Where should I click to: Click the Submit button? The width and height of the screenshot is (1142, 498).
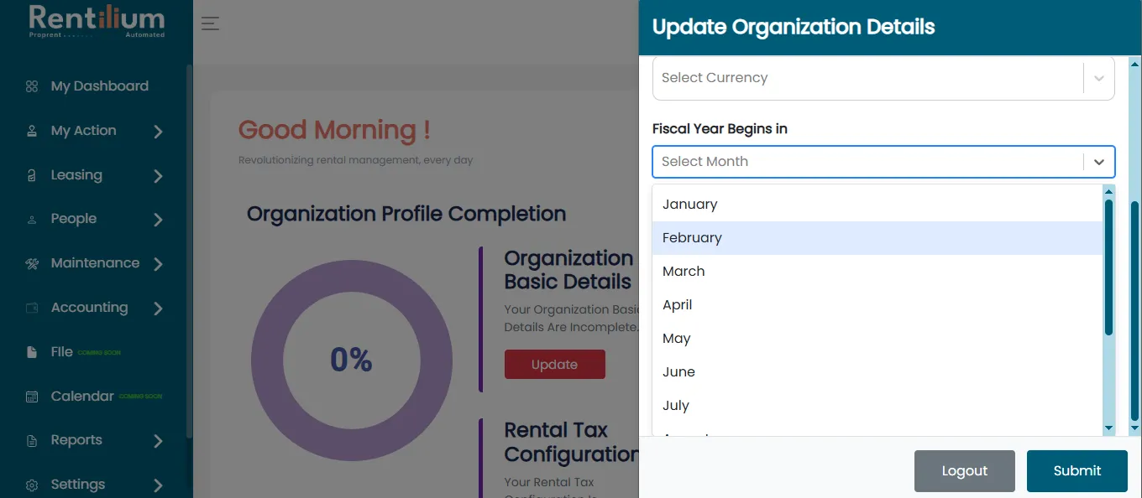coord(1077,471)
